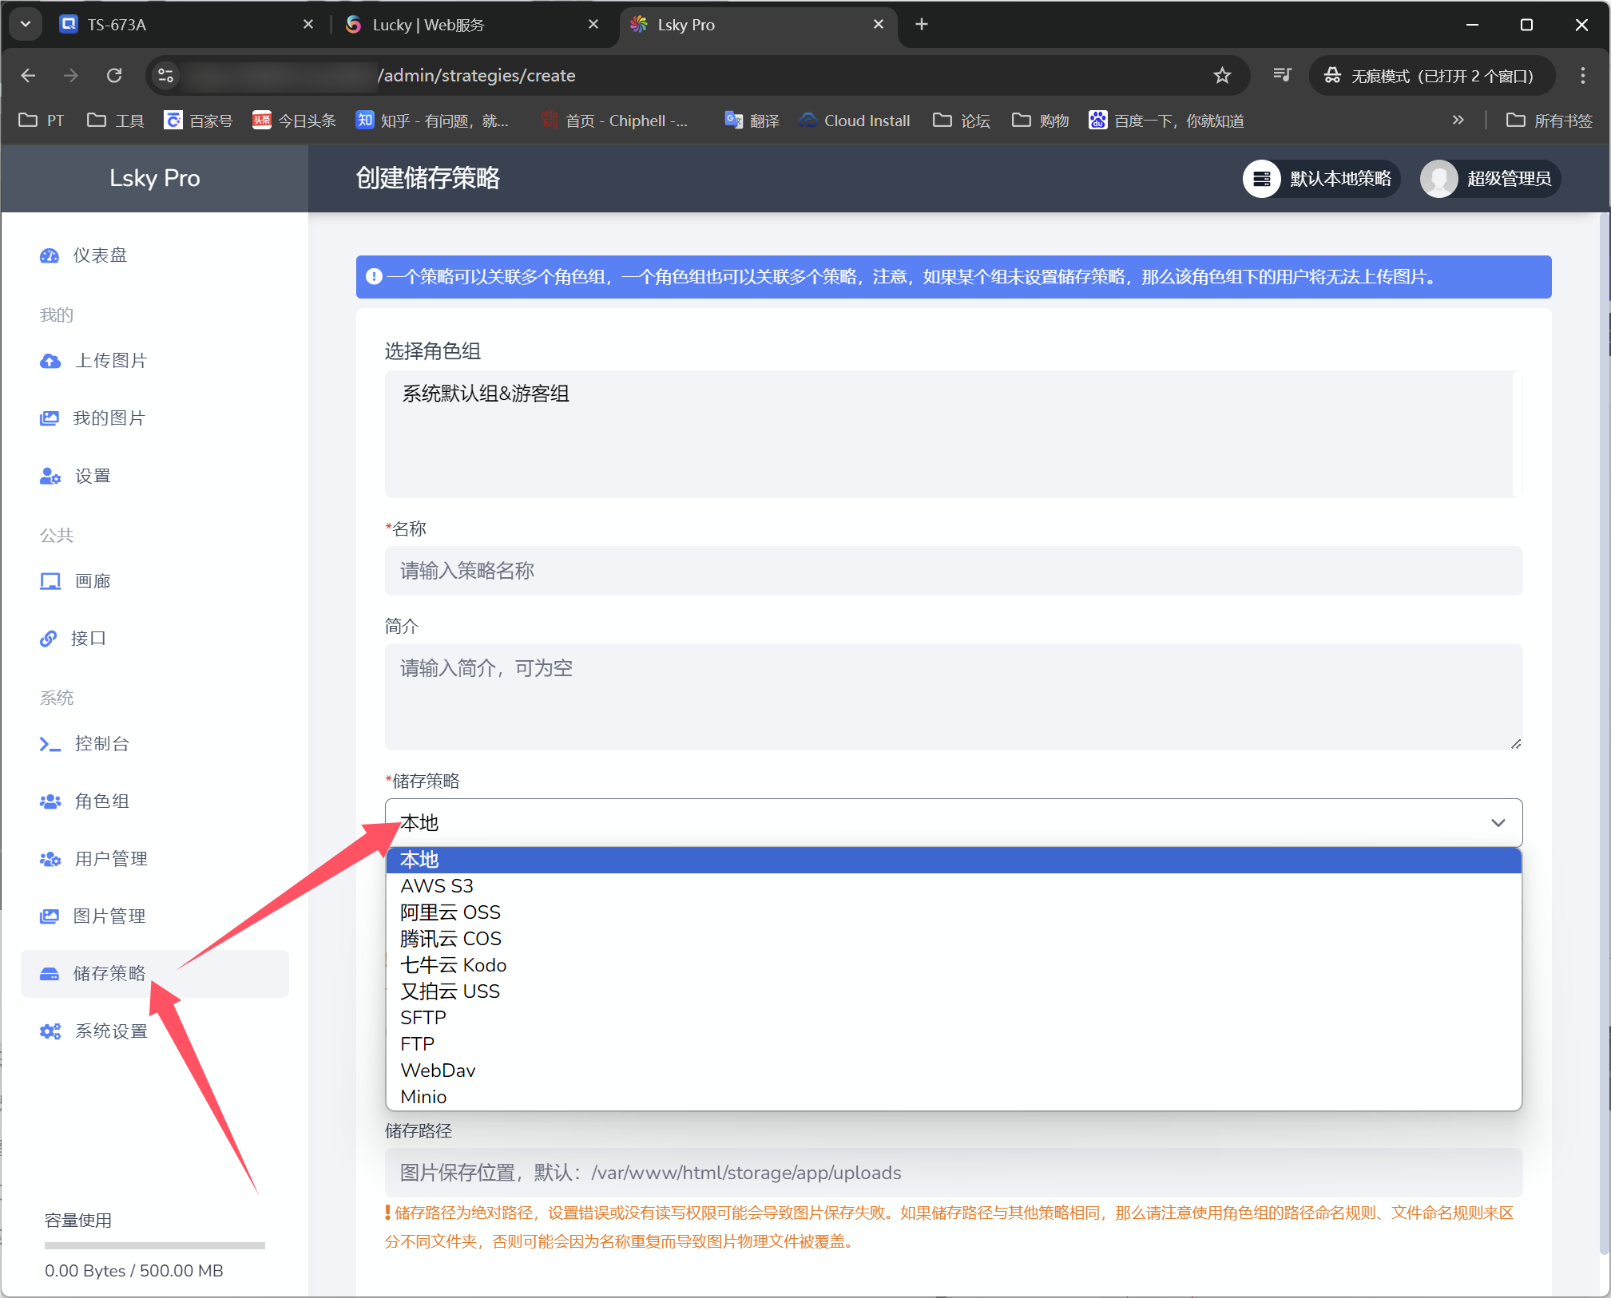Open a new browser tab
This screenshot has width=1611, height=1298.
click(x=921, y=25)
